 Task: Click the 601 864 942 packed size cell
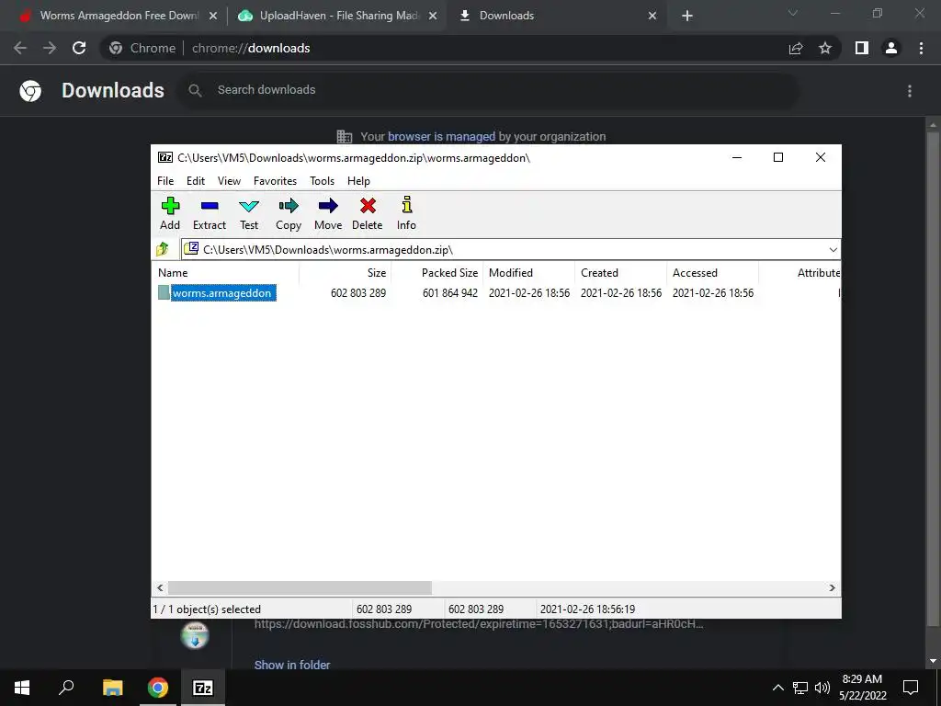[450, 293]
